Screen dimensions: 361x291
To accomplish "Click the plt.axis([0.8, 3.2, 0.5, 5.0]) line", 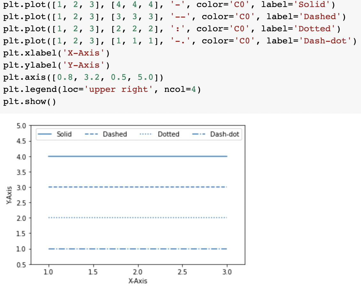I will 83,78.
